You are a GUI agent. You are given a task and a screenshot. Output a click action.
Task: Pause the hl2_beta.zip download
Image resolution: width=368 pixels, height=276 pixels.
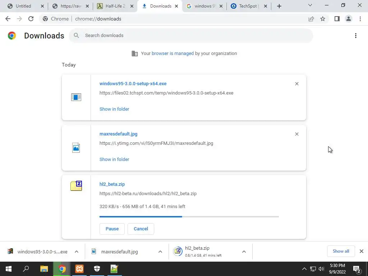(x=112, y=229)
